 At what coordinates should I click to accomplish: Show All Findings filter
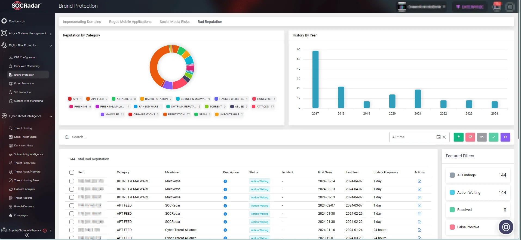click(x=478, y=175)
